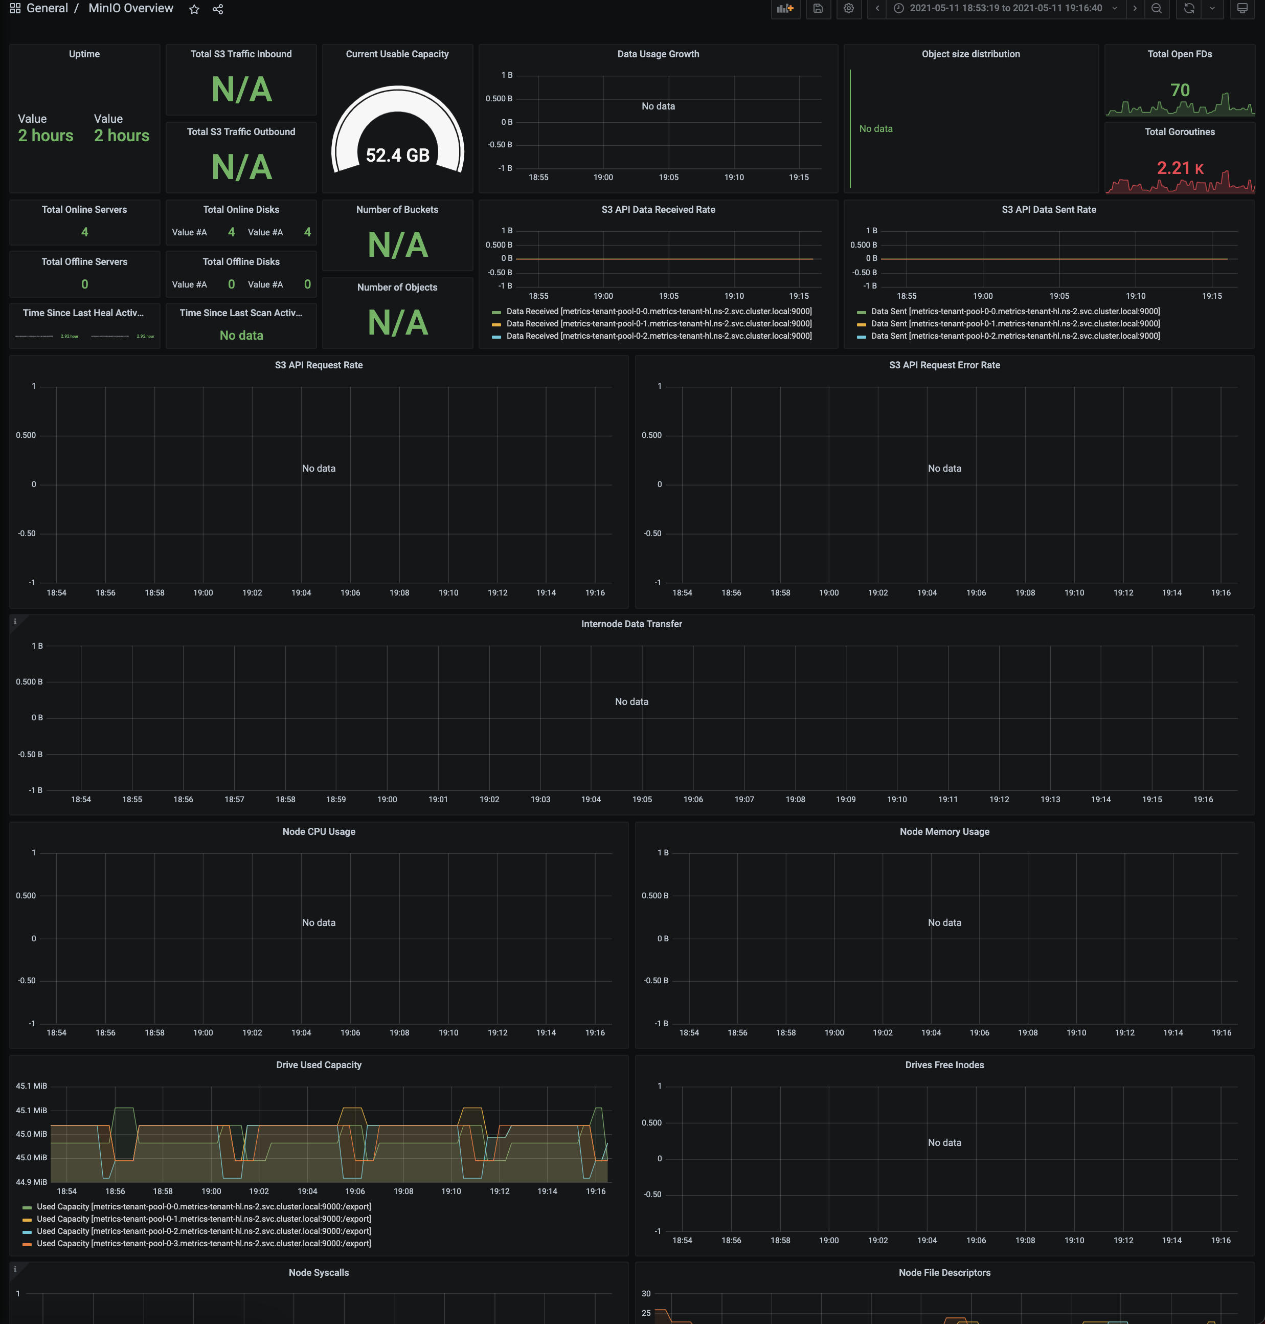The width and height of the screenshot is (1265, 1324).
Task: Open Total Open FDs panel menu
Action: [x=1180, y=54]
